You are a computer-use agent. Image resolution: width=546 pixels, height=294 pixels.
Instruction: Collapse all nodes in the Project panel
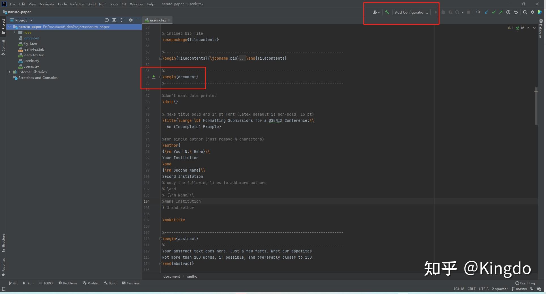tap(121, 20)
